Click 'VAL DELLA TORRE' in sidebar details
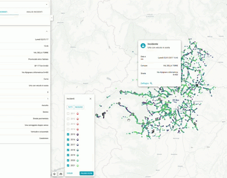The height and width of the screenshot is (178, 227). 41,53
